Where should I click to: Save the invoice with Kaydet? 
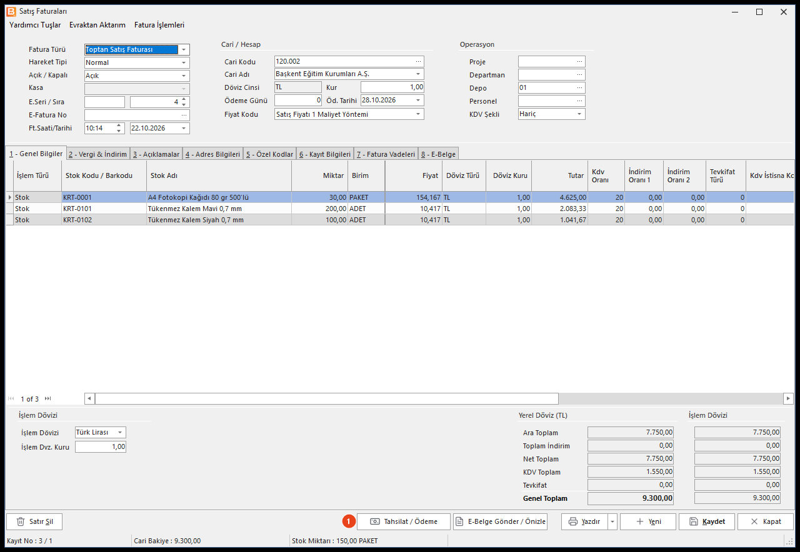[707, 521]
